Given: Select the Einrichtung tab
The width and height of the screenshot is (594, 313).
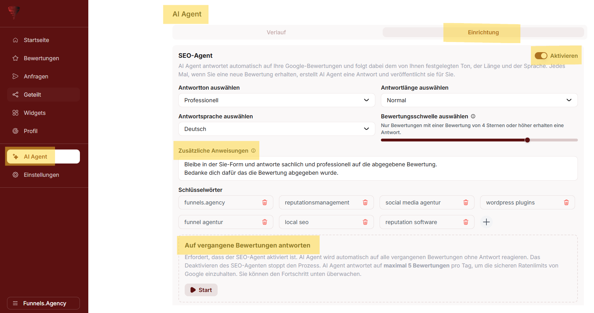Looking at the screenshot, I should (x=483, y=32).
